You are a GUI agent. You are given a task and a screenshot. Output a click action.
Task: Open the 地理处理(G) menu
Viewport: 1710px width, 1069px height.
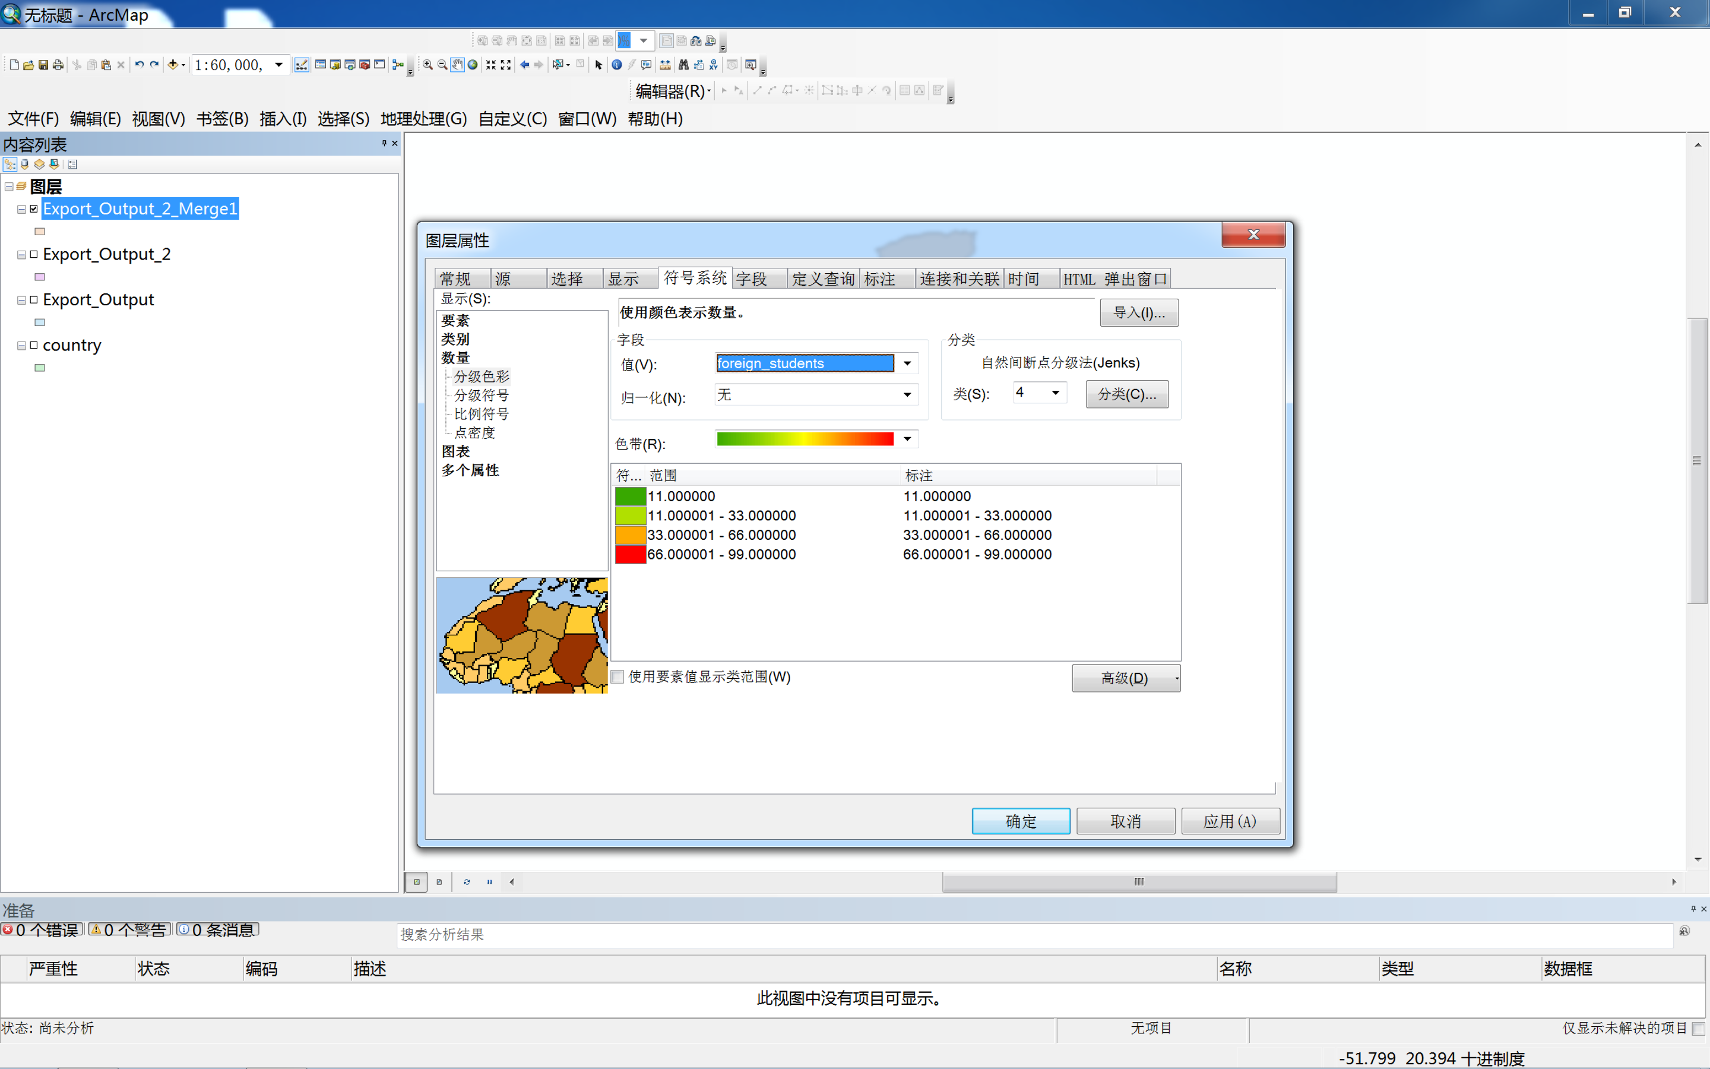click(x=423, y=119)
